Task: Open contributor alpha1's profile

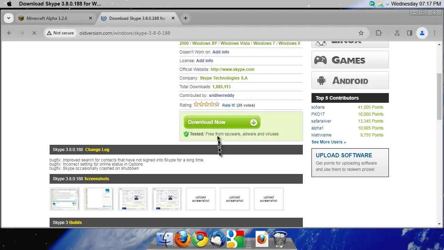Action: point(317,128)
